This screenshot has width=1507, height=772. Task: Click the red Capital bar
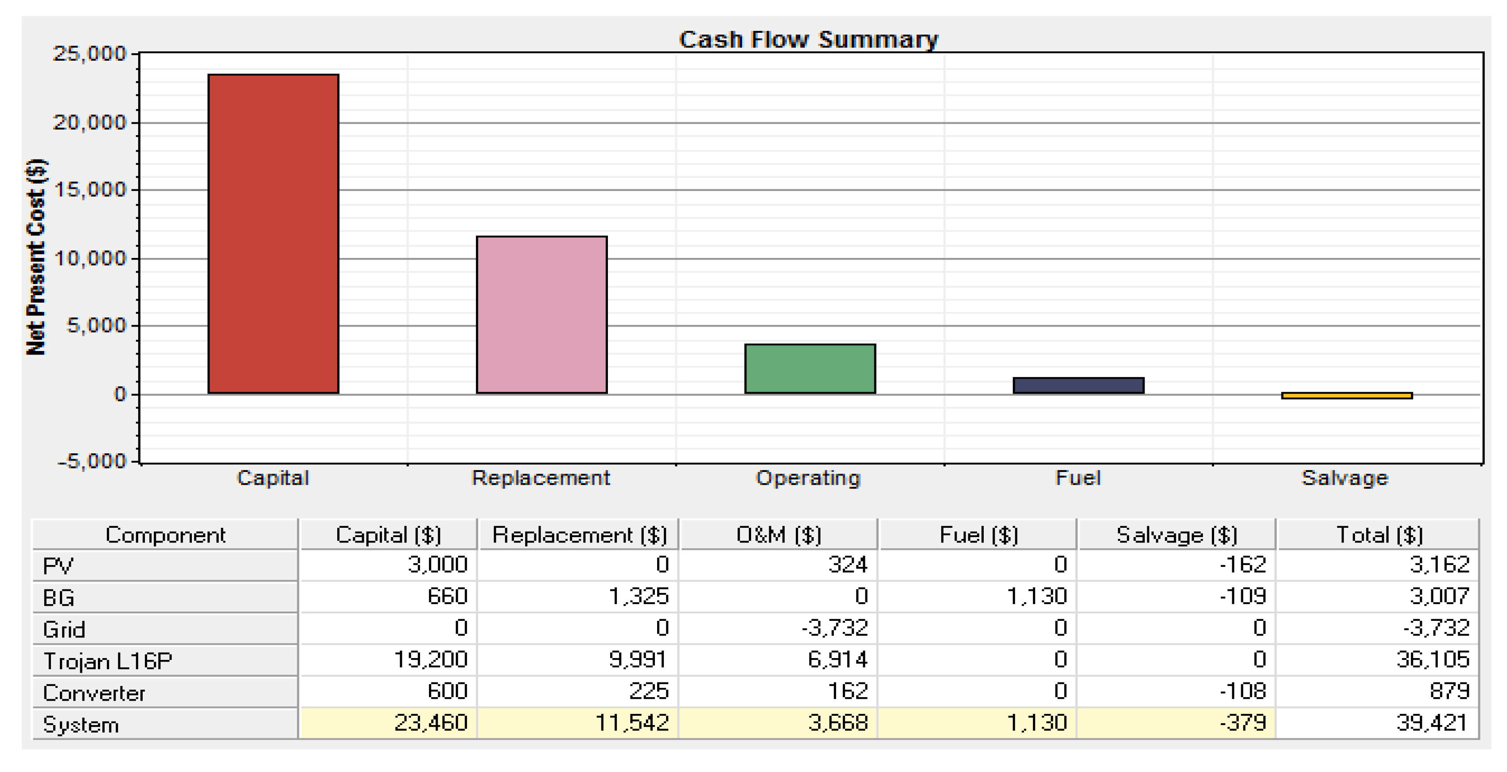coord(273,234)
